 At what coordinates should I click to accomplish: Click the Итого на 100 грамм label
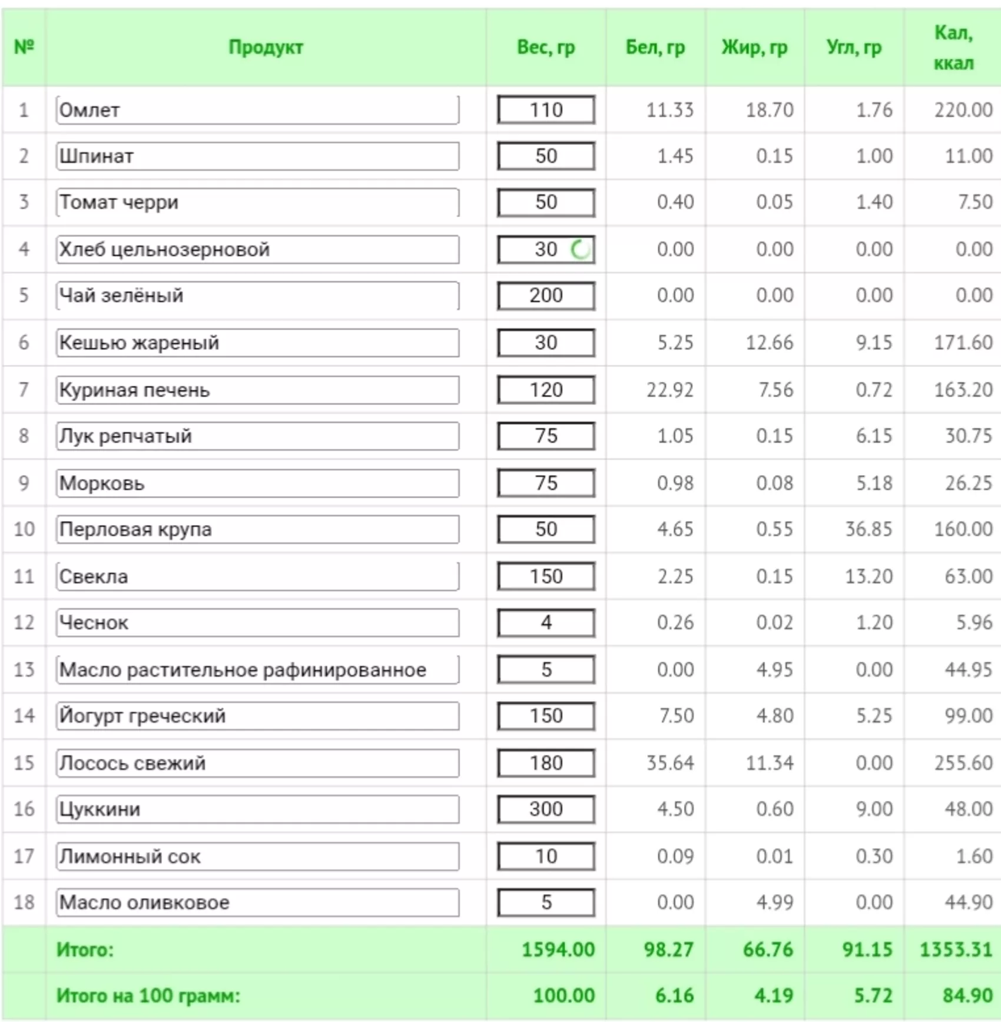pos(148,996)
